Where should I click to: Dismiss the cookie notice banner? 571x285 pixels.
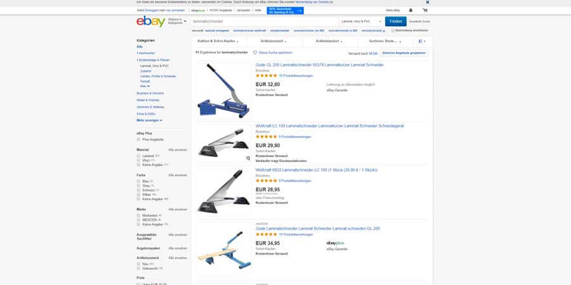428,2
